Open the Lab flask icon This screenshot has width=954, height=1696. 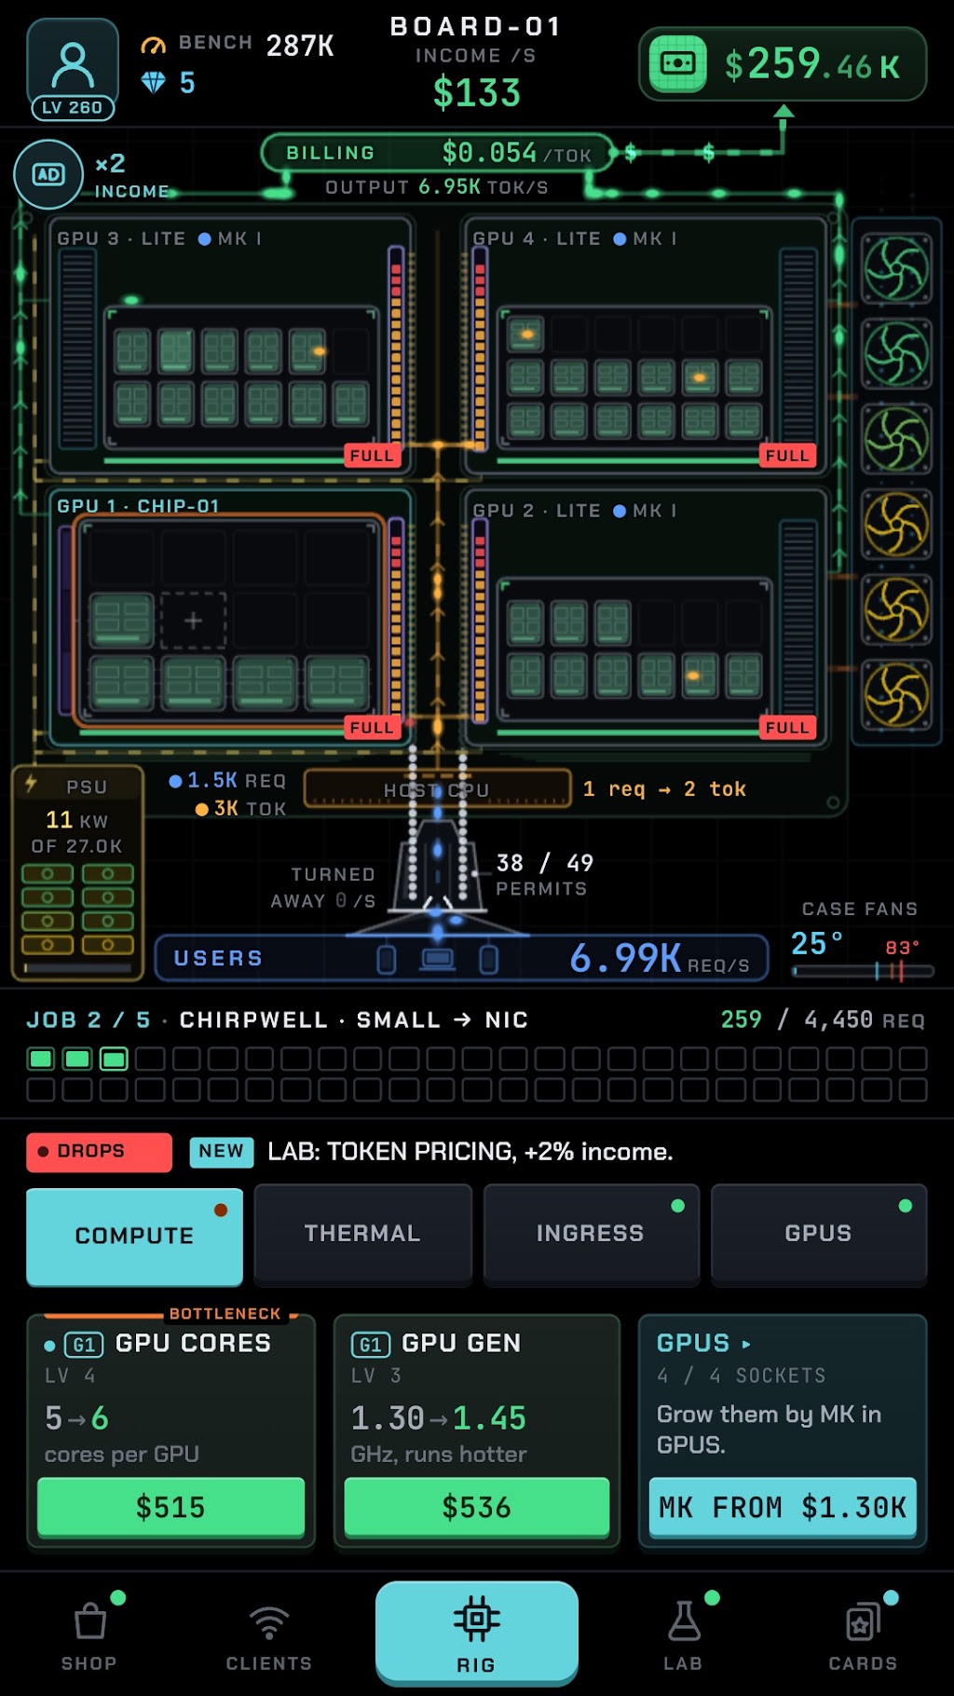(684, 1621)
